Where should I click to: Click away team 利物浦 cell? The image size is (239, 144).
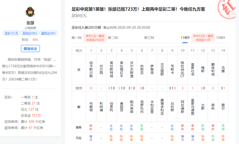pos(101,107)
